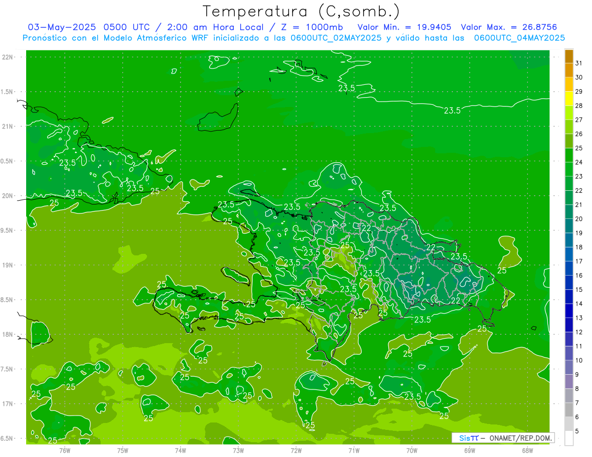Click the "ONAMET/REP.DOM." credit label
This screenshot has height=457, width=592.
[x=520, y=438]
